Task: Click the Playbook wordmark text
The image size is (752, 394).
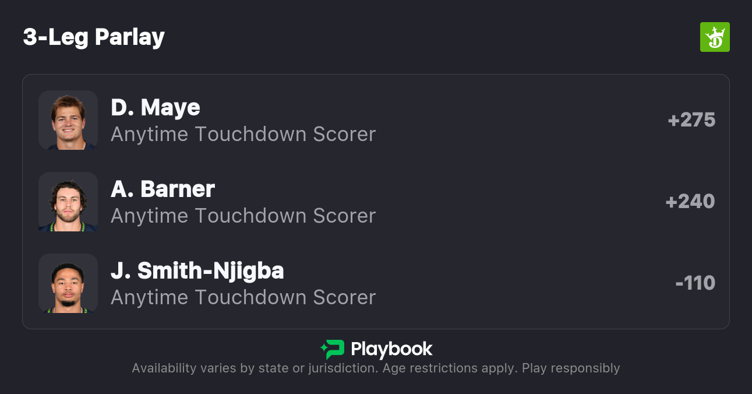Action: click(x=391, y=349)
